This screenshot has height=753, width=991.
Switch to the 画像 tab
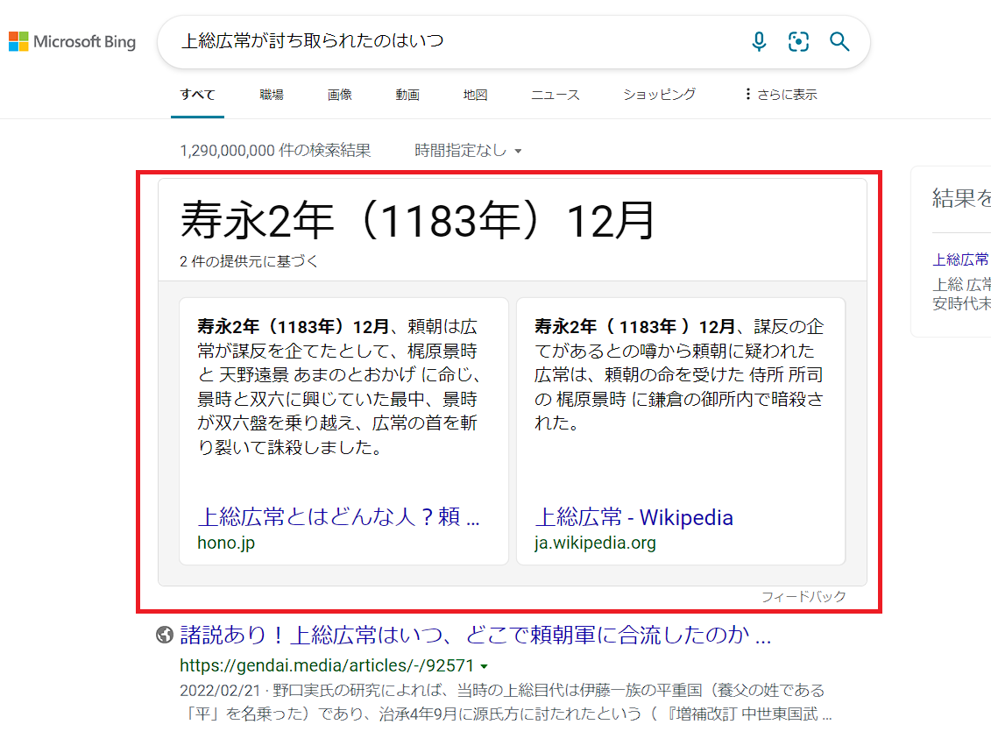[339, 95]
